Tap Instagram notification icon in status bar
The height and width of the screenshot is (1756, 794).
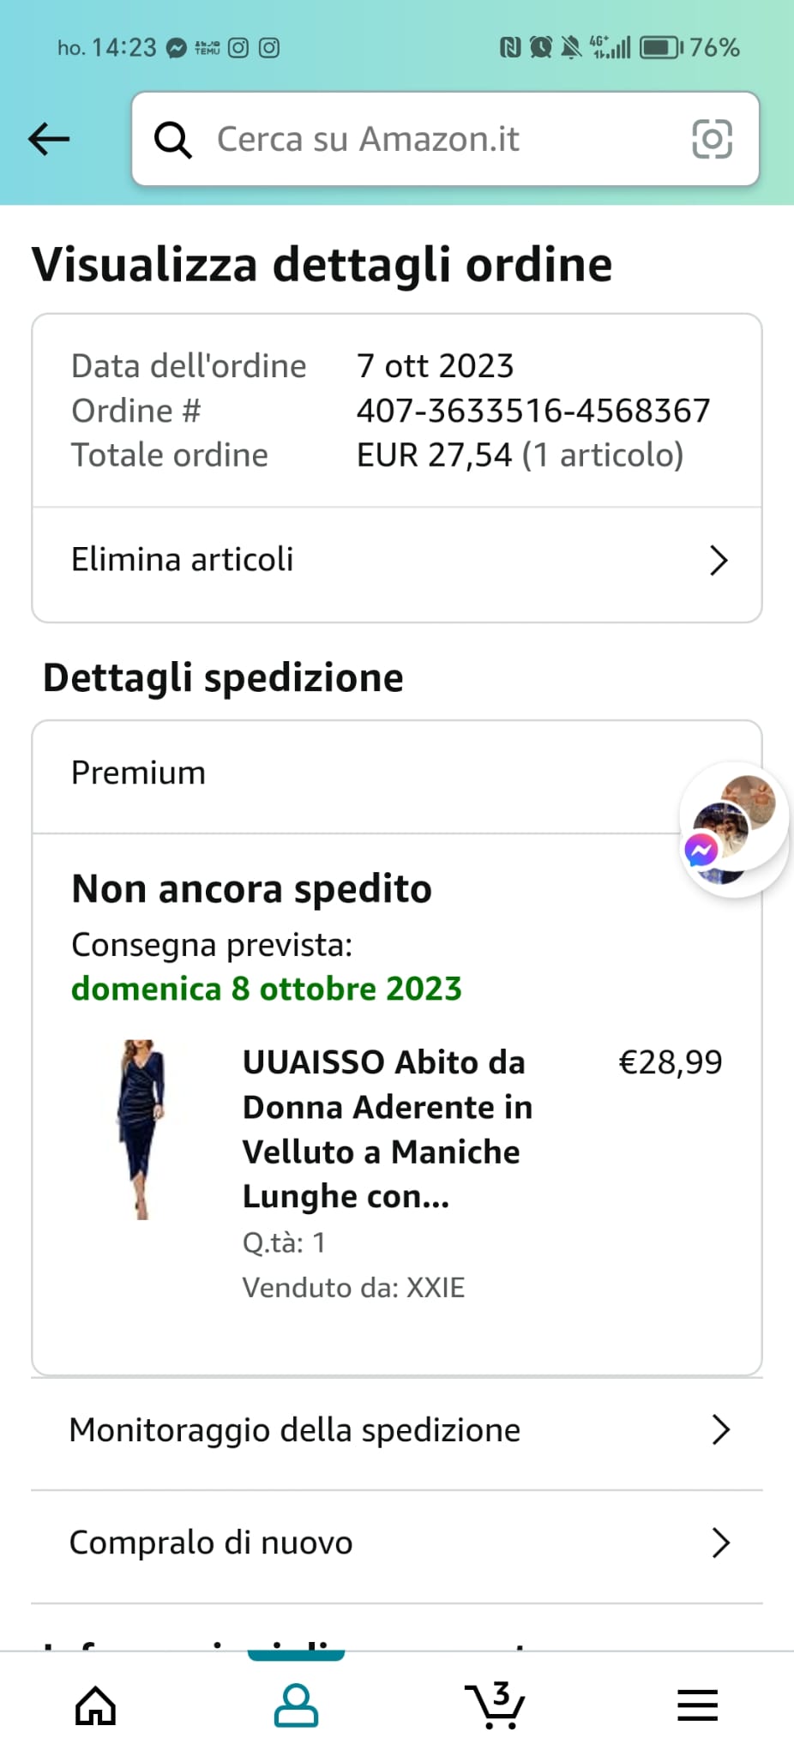[x=238, y=48]
